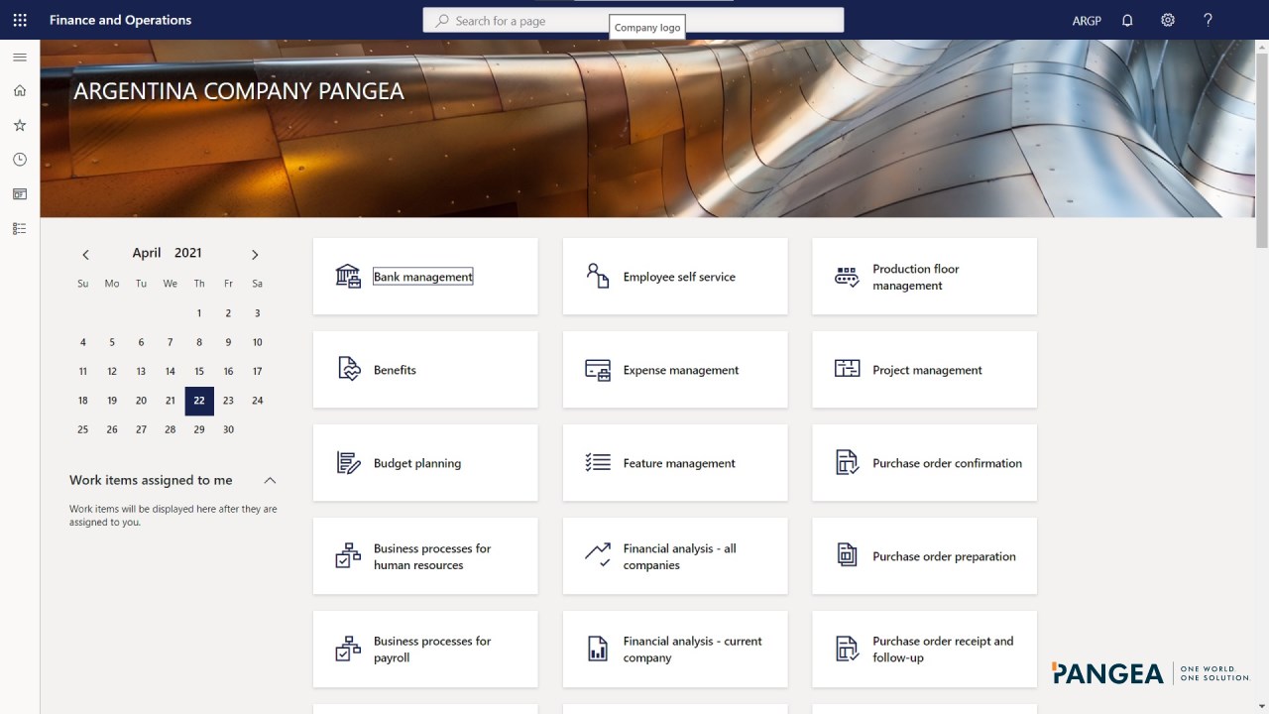The width and height of the screenshot is (1269, 714).
Task: Open notifications bell icon
Action: tap(1127, 20)
